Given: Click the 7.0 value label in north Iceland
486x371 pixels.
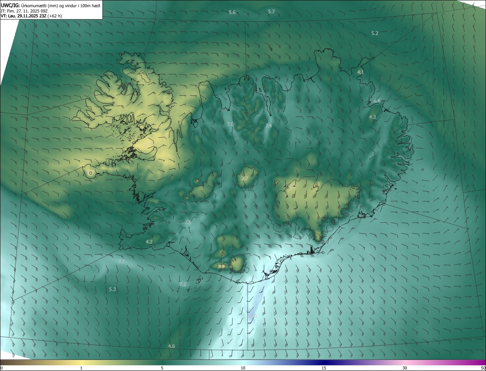Looking at the screenshot, I should click(x=230, y=124).
